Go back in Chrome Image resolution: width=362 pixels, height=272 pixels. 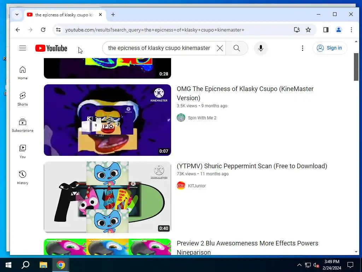18,30
